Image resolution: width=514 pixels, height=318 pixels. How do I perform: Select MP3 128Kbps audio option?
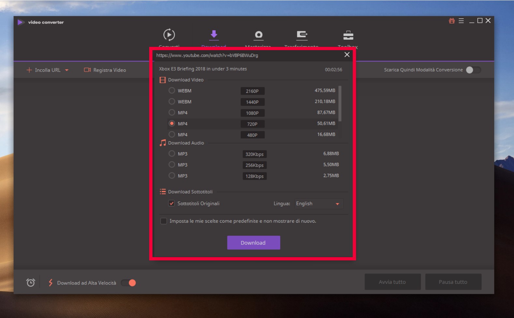172,176
